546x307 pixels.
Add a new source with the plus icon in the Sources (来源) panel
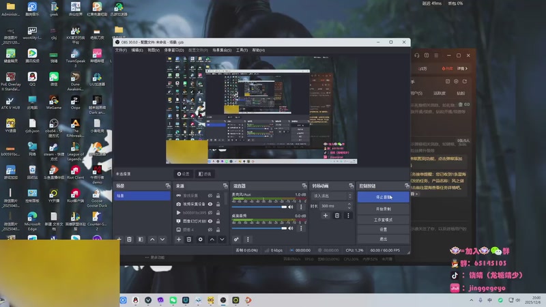179,239
